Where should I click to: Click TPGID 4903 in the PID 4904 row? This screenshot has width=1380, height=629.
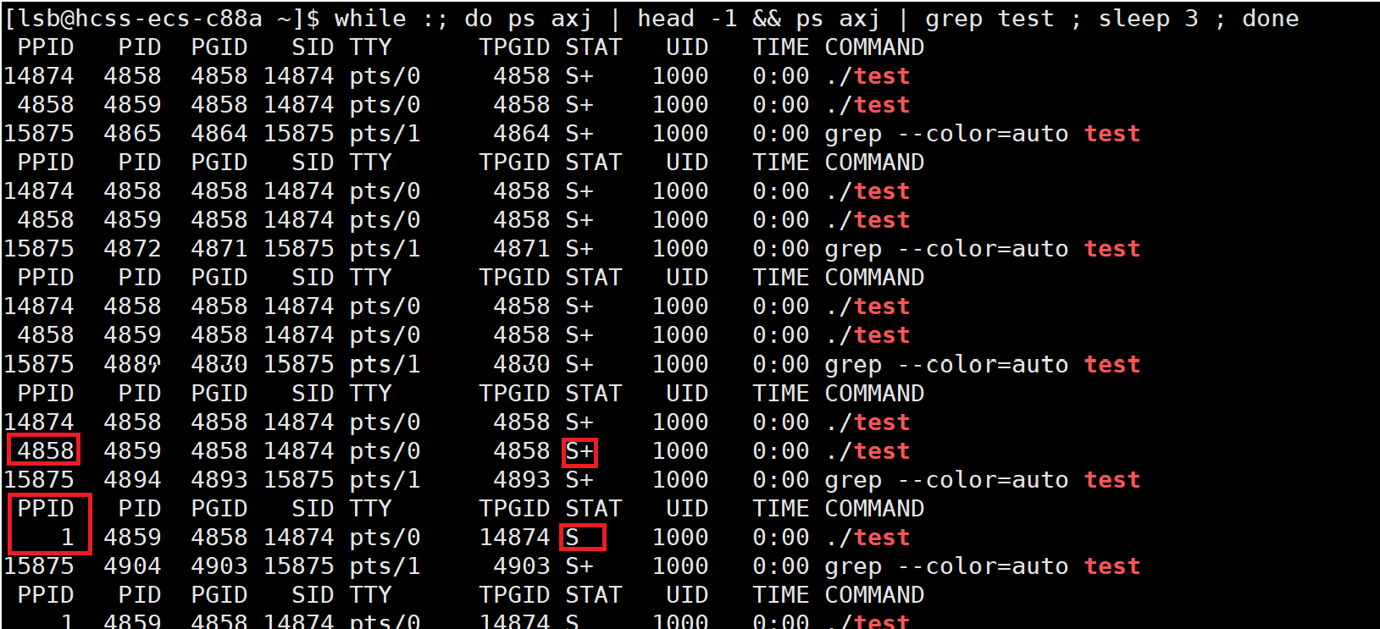[x=522, y=566]
